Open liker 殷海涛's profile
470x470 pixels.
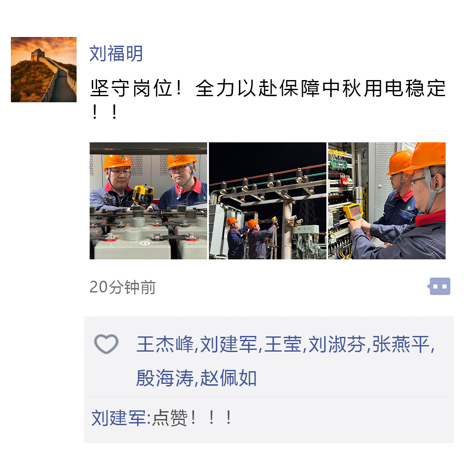pyautogui.click(x=165, y=378)
